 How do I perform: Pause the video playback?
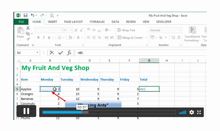point(26,111)
